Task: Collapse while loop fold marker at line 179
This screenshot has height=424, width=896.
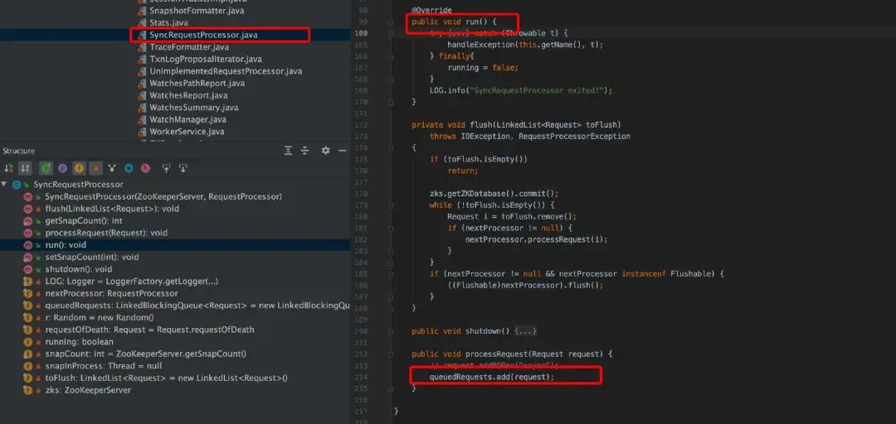Action: (390, 205)
